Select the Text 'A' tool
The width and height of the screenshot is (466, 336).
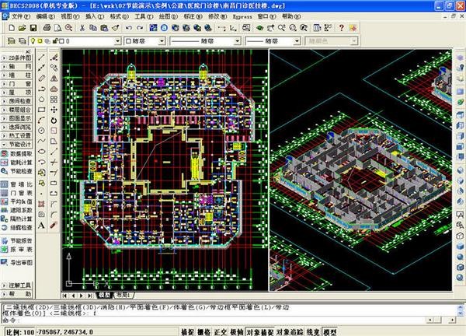coord(42,225)
